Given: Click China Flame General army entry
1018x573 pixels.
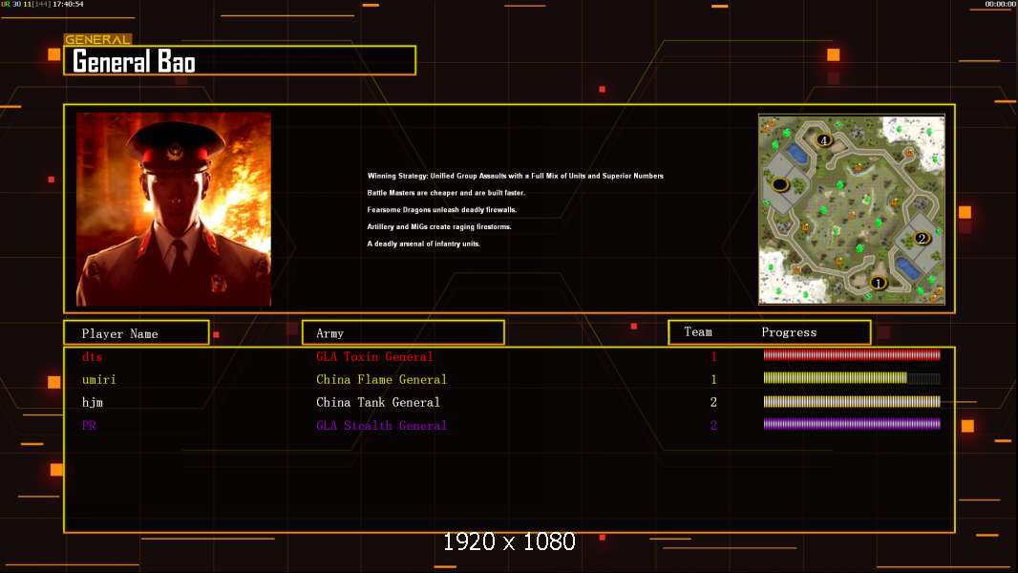Looking at the screenshot, I should click(x=382, y=379).
